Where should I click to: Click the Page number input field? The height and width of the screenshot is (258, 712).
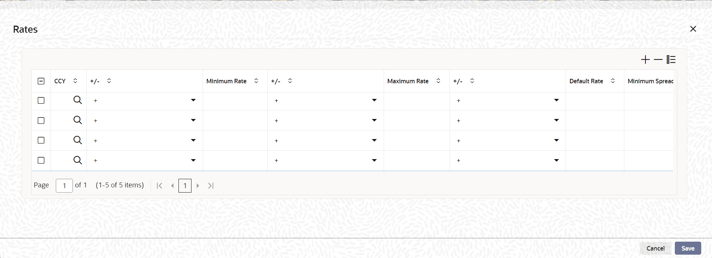pyautogui.click(x=64, y=186)
